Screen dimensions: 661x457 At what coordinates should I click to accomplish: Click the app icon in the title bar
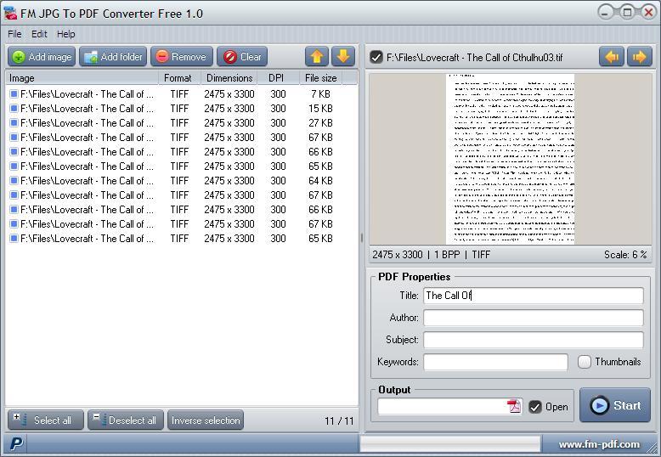coord(10,14)
